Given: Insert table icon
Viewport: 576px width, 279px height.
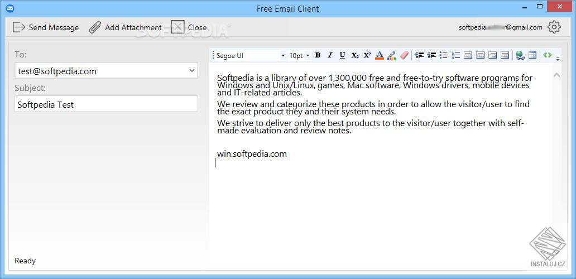Looking at the screenshot, I should [x=532, y=55].
